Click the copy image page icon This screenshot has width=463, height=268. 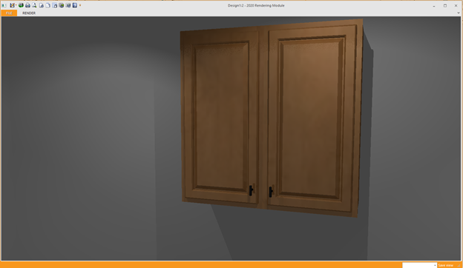pyautogui.click(x=42, y=5)
